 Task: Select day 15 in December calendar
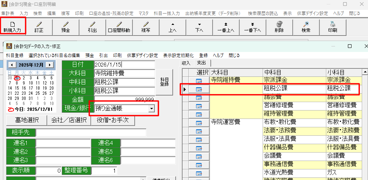[x=16, y=88]
